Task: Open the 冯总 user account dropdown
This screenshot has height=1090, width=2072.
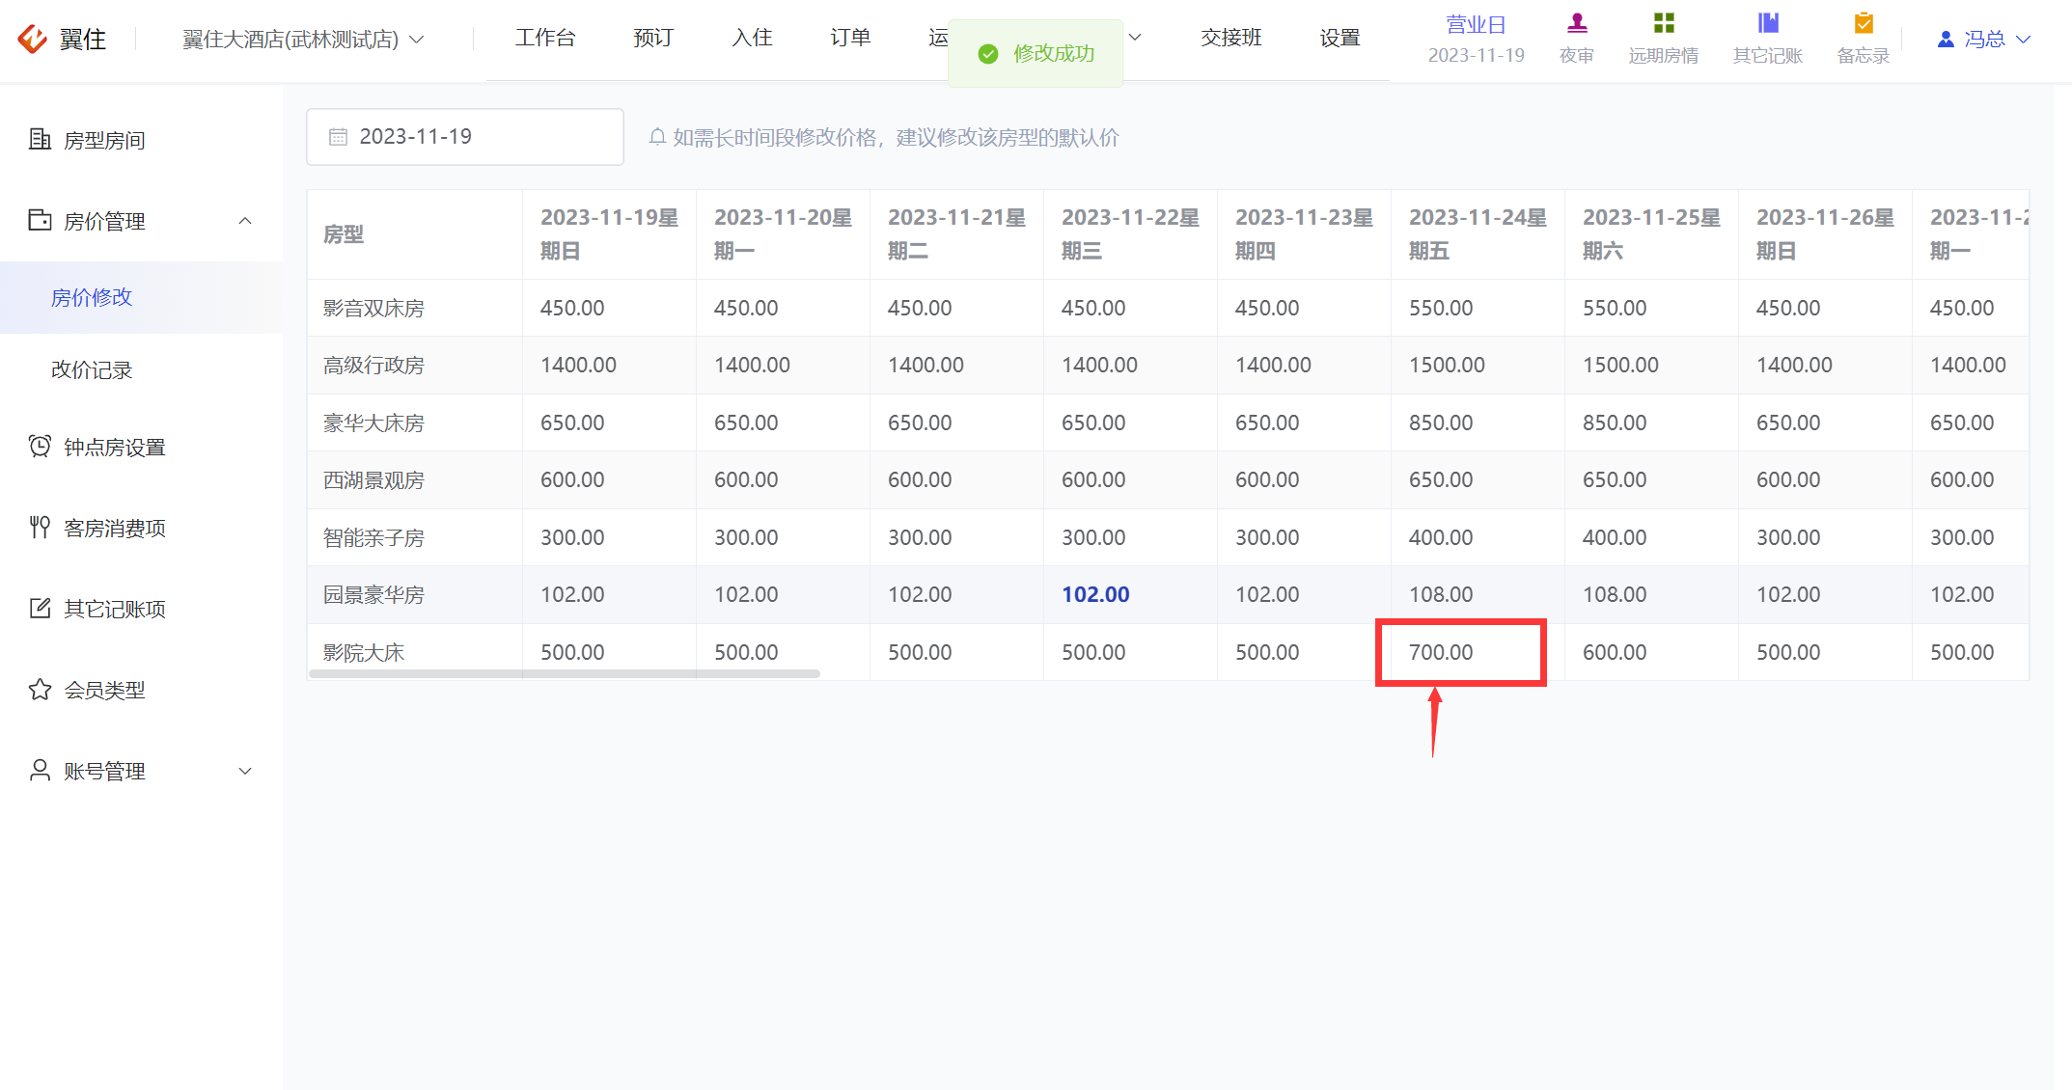Action: (1984, 40)
